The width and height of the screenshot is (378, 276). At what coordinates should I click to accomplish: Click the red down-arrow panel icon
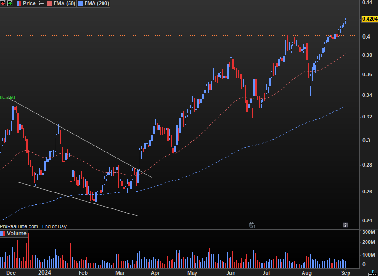(3, 3)
